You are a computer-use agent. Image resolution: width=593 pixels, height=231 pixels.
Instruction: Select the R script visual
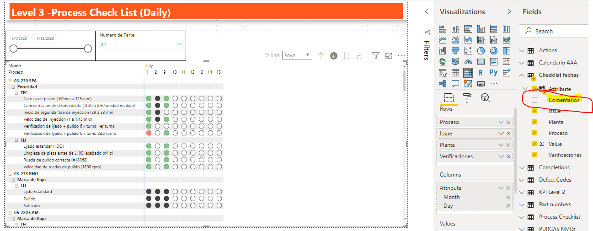481,73
